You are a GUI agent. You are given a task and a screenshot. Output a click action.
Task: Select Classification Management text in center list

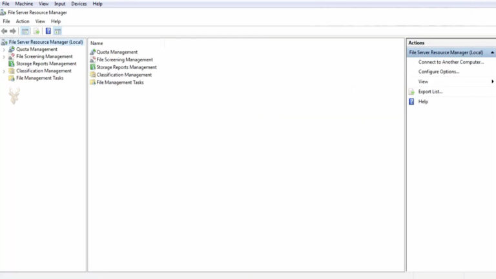click(124, 75)
